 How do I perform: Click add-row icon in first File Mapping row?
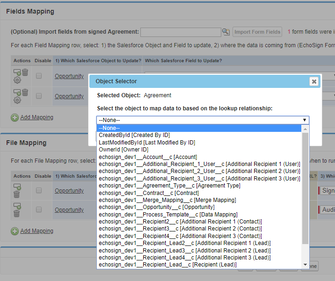point(17,186)
